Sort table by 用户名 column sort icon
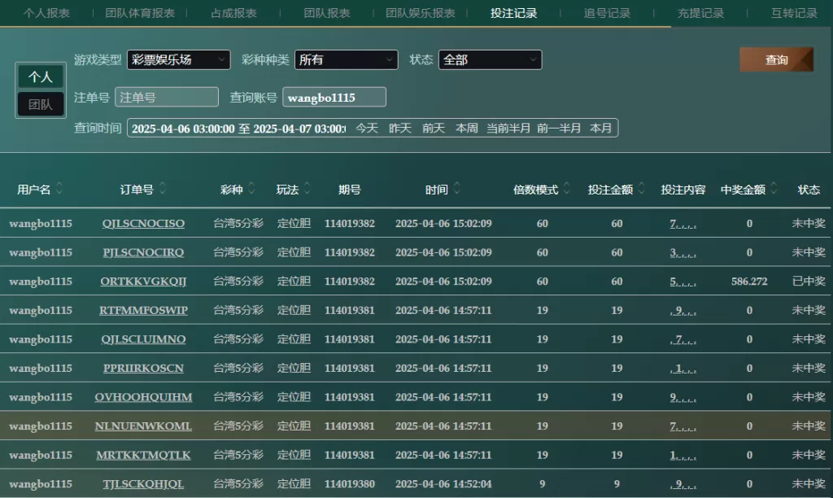833x498 pixels. (x=59, y=190)
